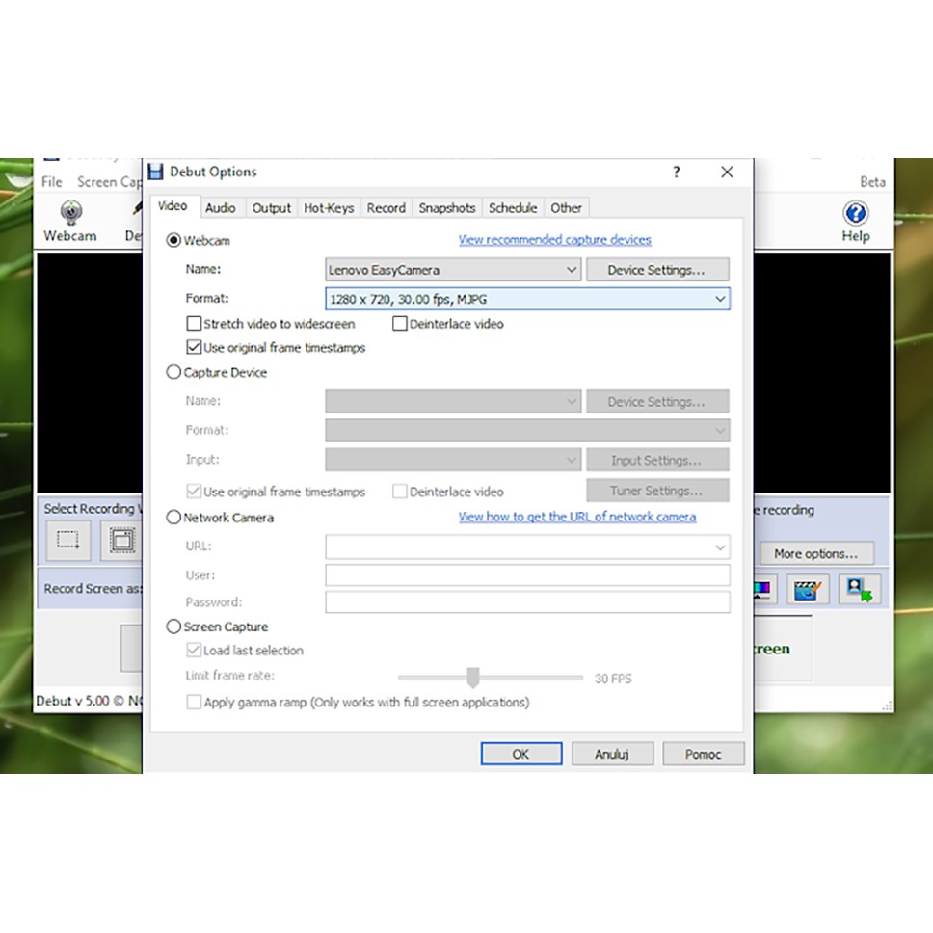Choose the window selection recording icon
Viewport: 933px width, 933px height.
pos(121,541)
